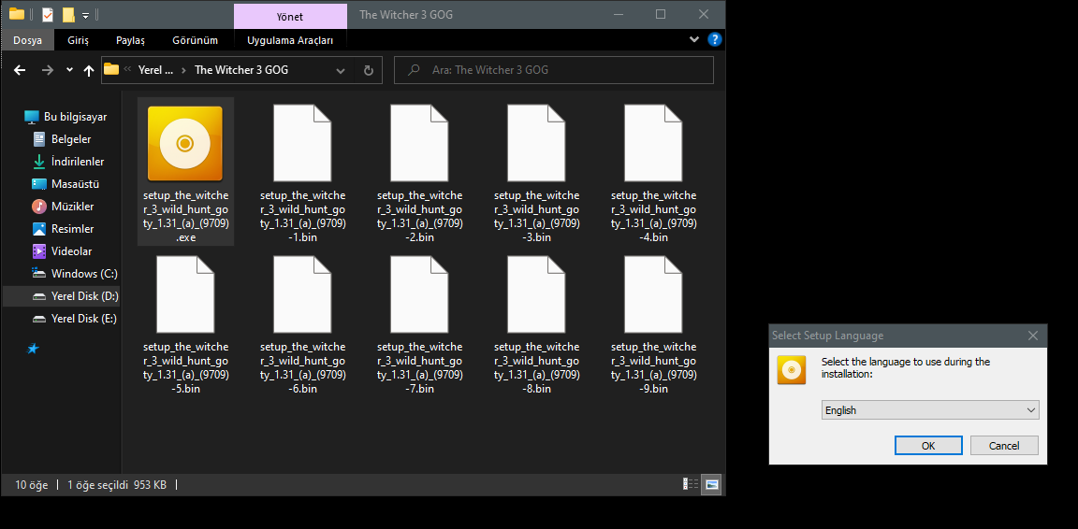Expand hidden path breadcrumb chevrons
This screenshot has height=529, width=1078.
tap(127, 69)
